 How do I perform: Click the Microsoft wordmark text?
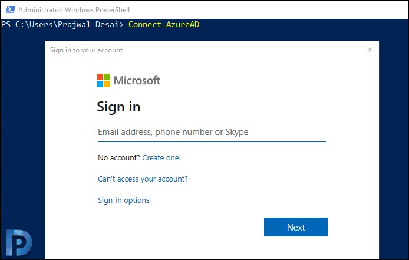click(x=137, y=80)
